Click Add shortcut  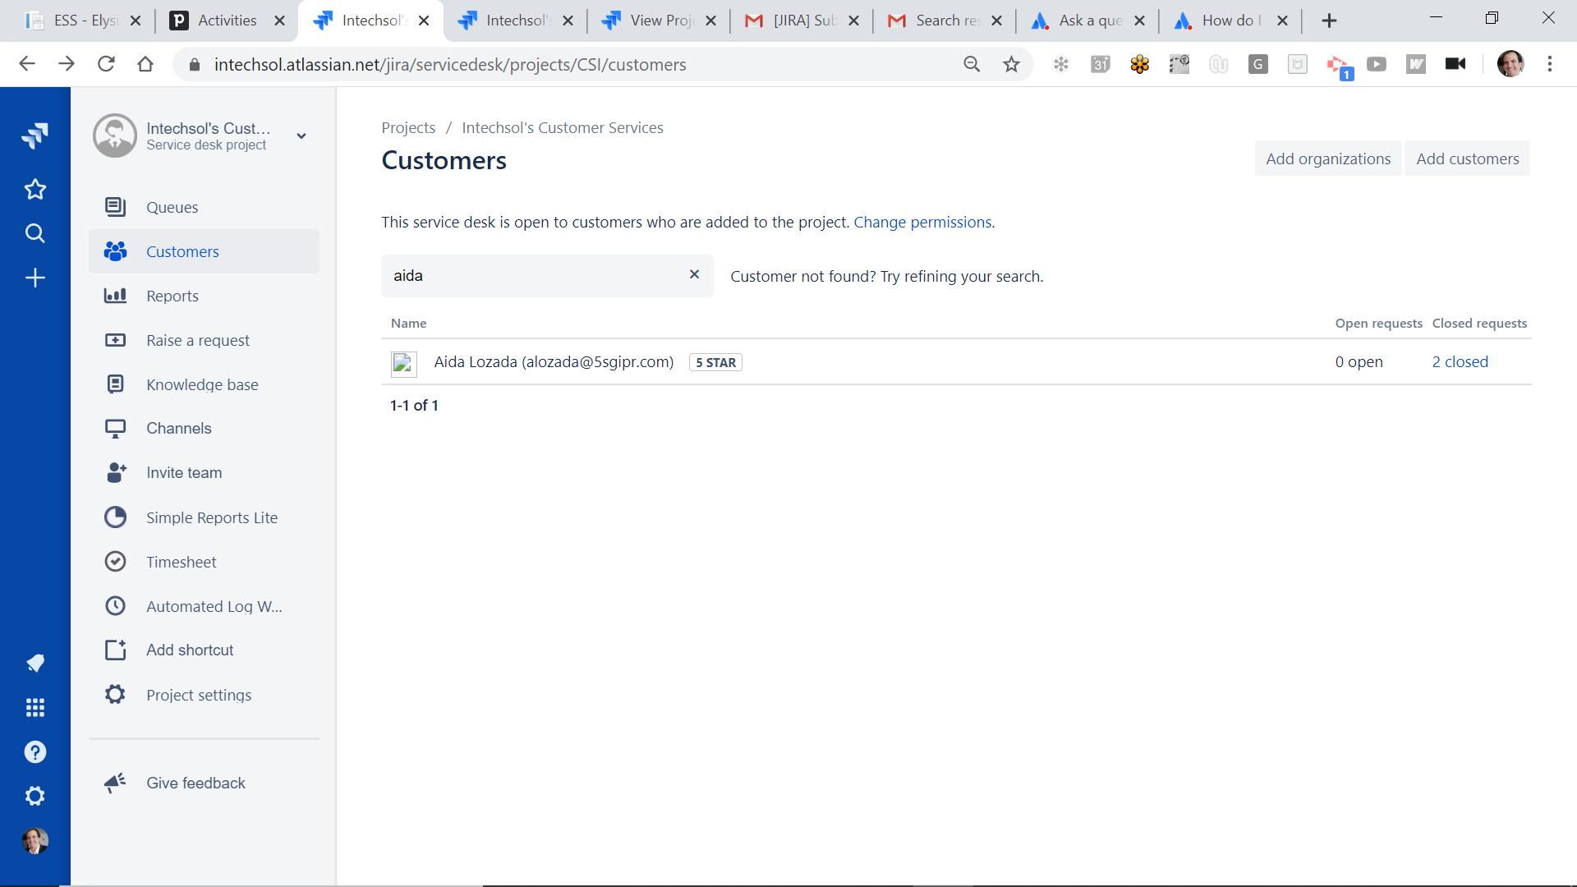(x=204, y=650)
